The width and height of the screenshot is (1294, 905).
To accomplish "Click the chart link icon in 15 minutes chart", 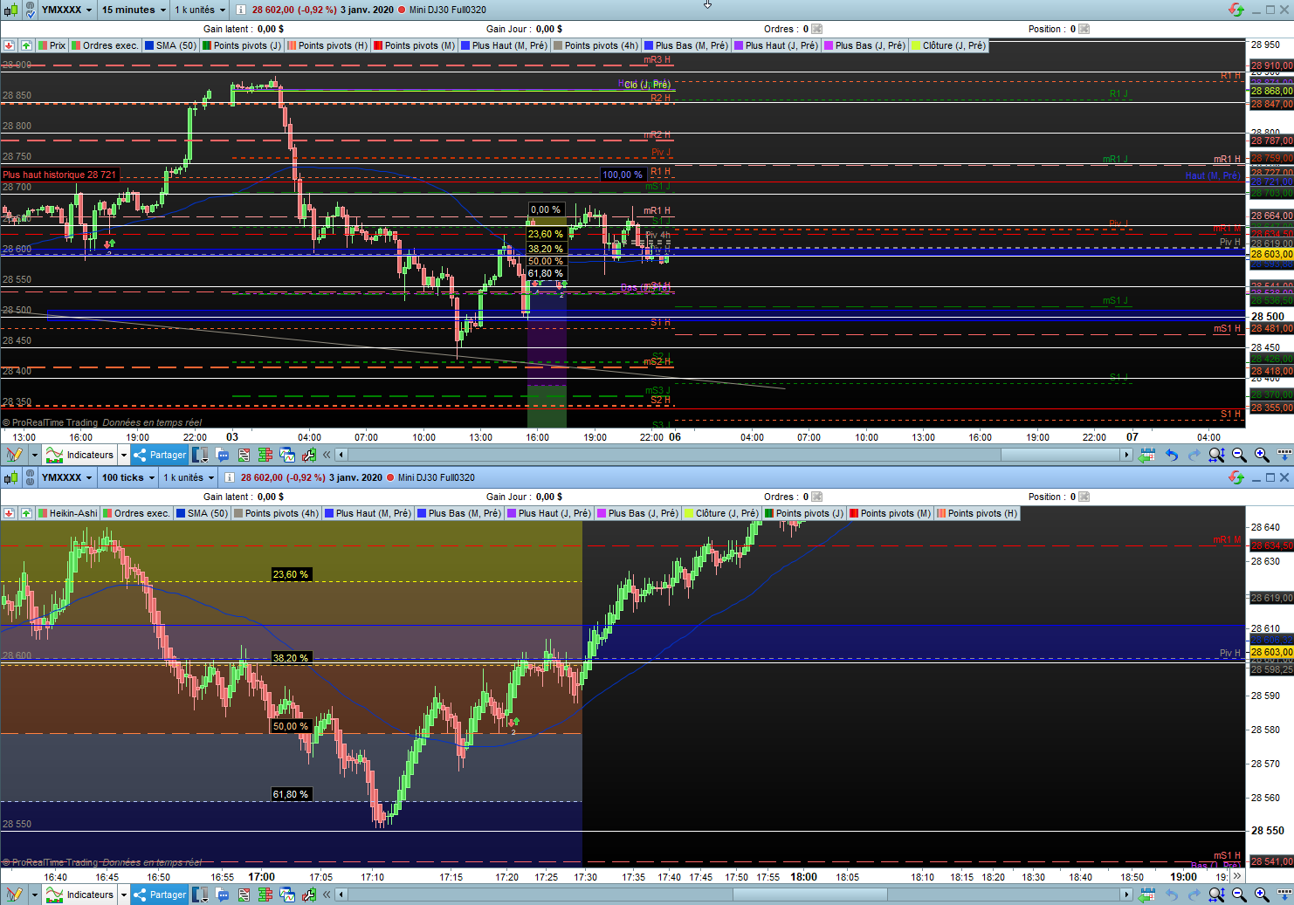I will point(30,10).
